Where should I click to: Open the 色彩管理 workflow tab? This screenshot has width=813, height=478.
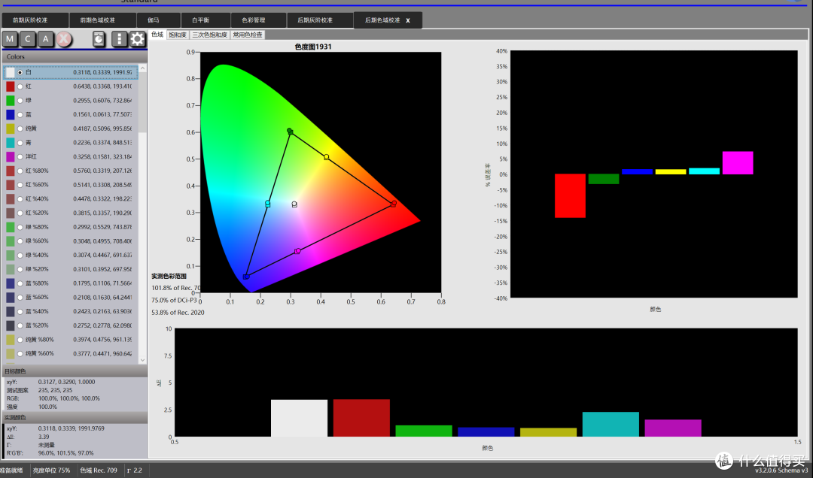[x=254, y=20]
